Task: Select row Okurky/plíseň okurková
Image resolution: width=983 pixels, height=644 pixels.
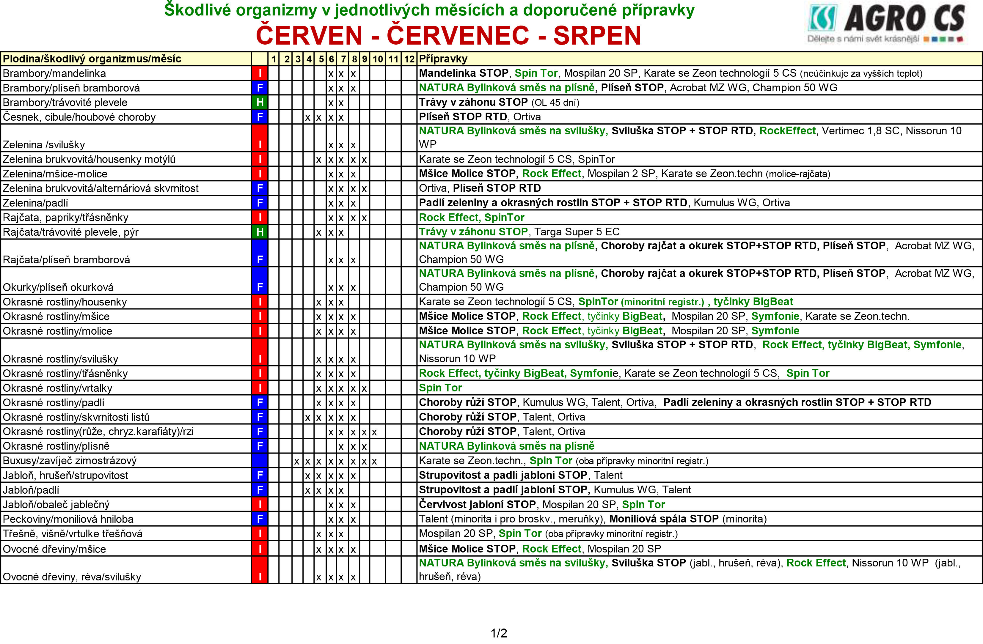Action: (491, 281)
